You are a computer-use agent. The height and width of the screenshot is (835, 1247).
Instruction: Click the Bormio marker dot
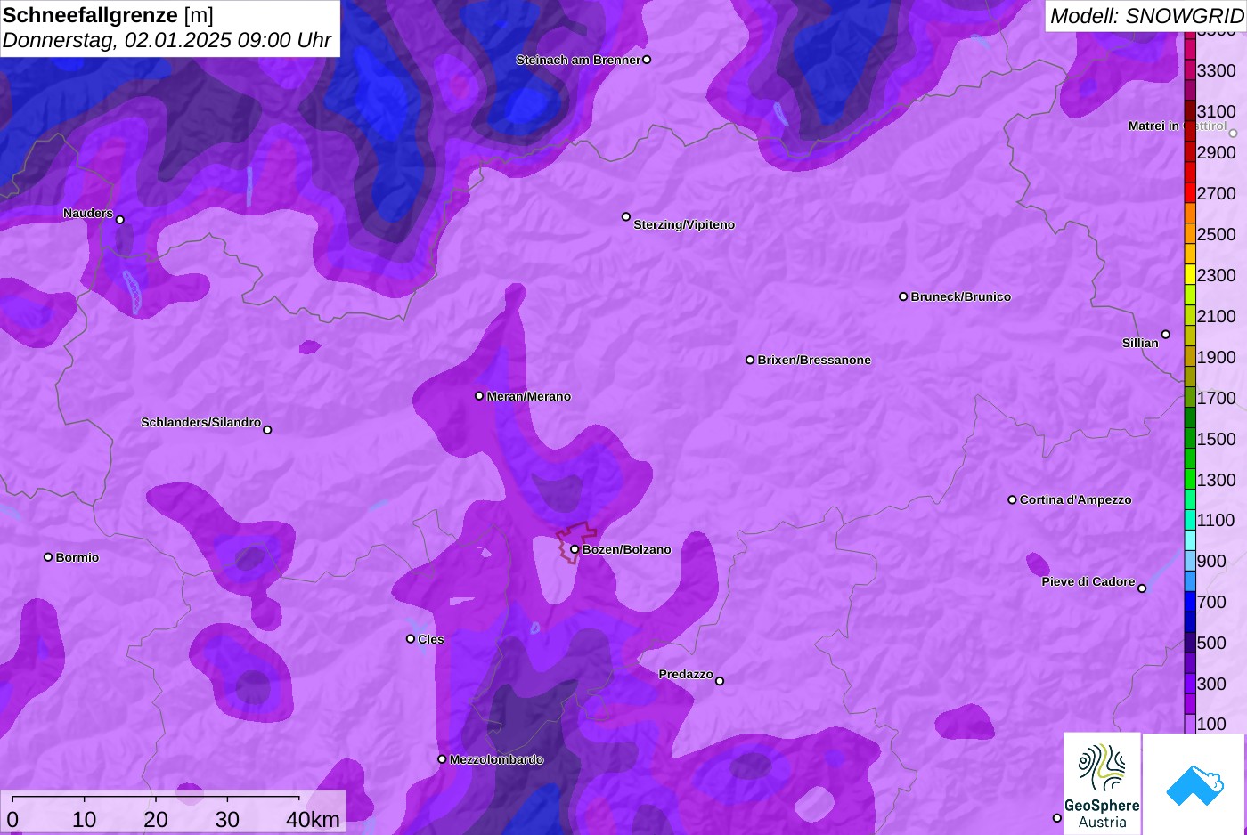pyautogui.click(x=48, y=557)
